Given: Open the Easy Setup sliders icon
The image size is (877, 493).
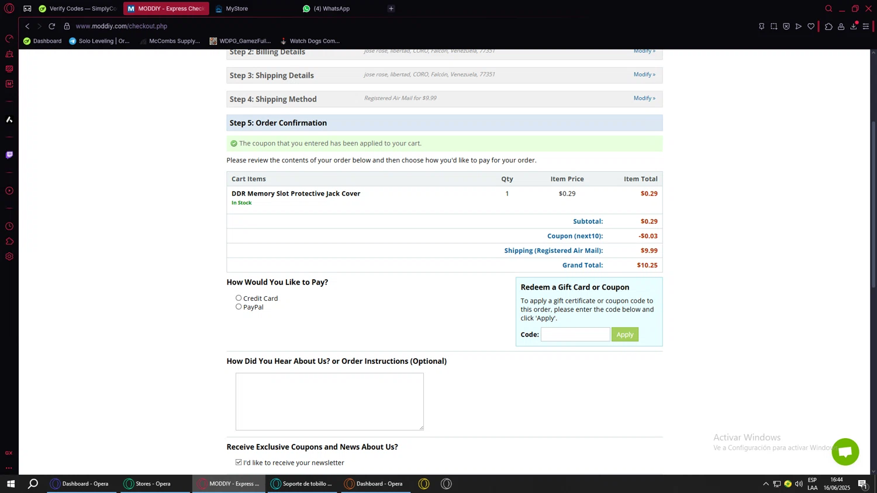Looking at the screenshot, I should 866,26.
